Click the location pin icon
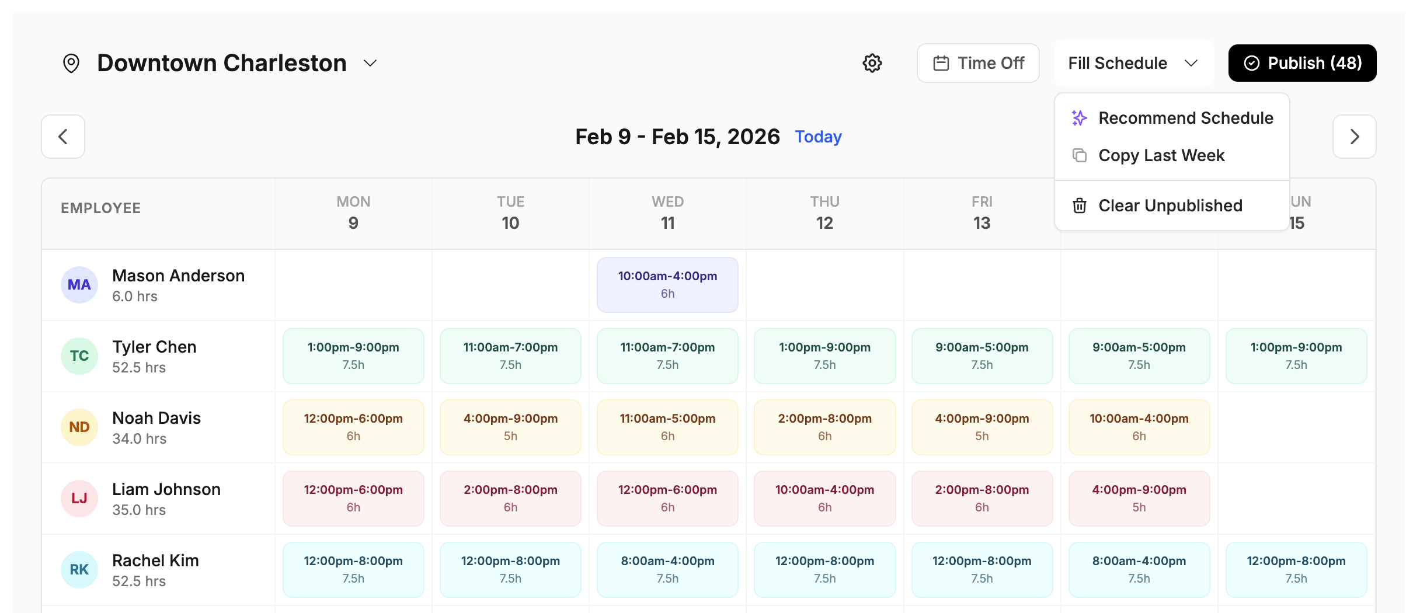The image size is (1413, 613). tap(71, 63)
